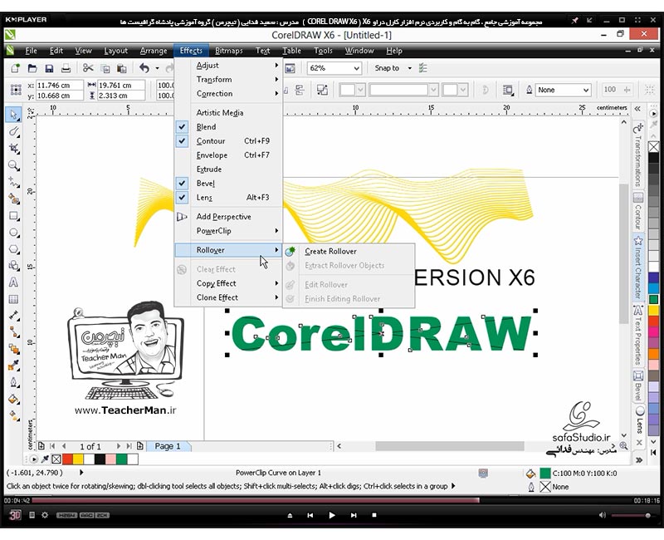Open the Text Properties docker tab
This screenshot has width=664, height=540.
pyautogui.click(x=638, y=336)
